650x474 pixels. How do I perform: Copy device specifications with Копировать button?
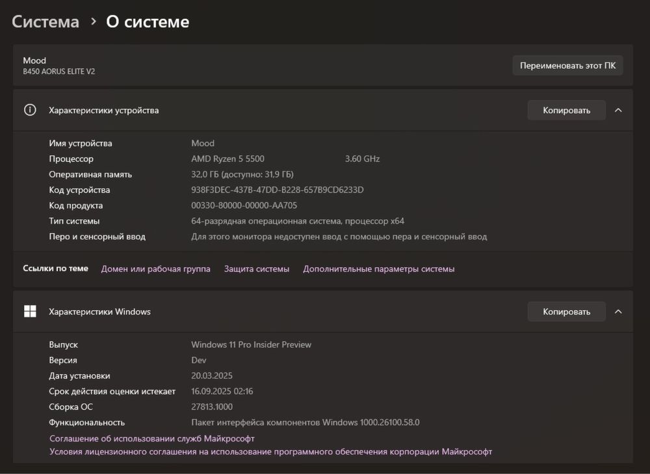(x=566, y=111)
